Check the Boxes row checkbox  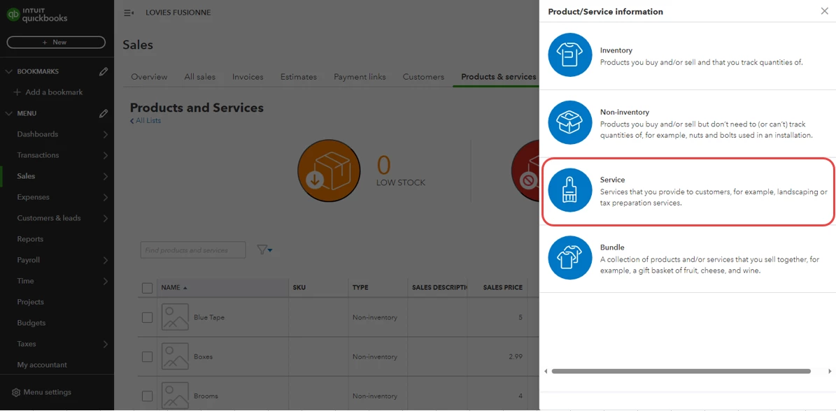tap(147, 356)
